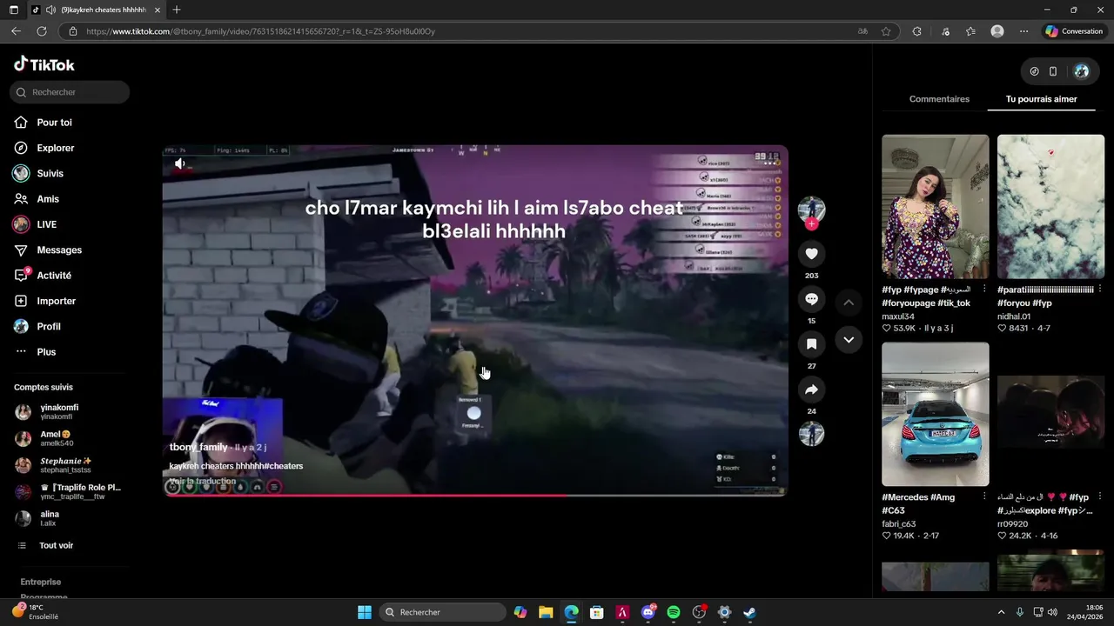Viewport: 1114px width, 626px height.
Task: Open a new browser tab with plus
Action: (x=177, y=10)
